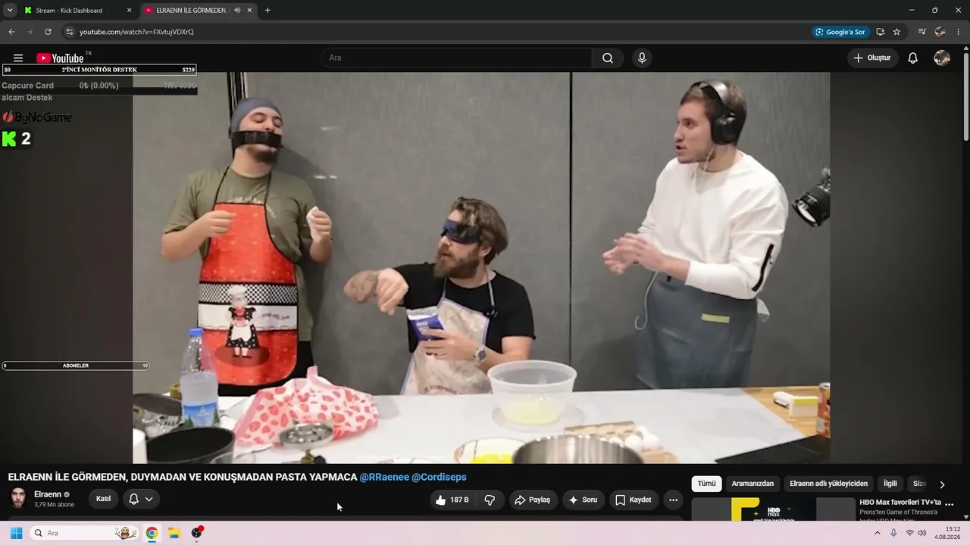Show more filter chips with the arrow
The width and height of the screenshot is (970, 545).
[x=942, y=484]
